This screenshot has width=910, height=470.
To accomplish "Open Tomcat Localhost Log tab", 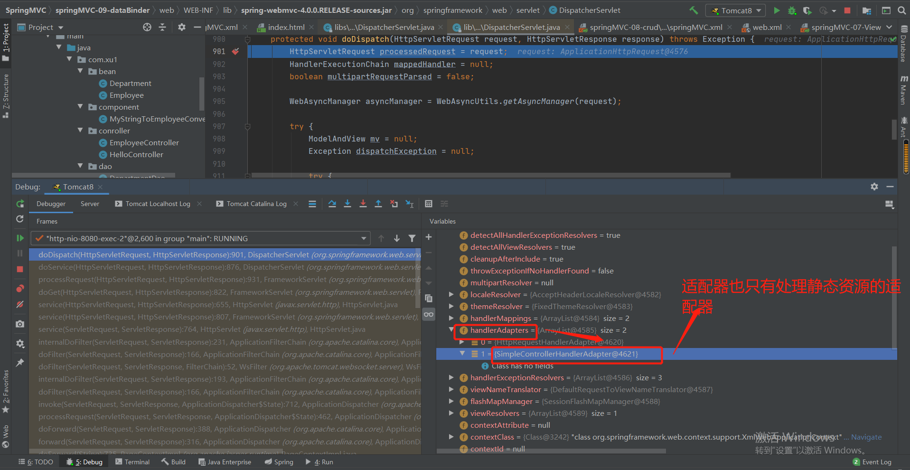I will click(x=158, y=204).
